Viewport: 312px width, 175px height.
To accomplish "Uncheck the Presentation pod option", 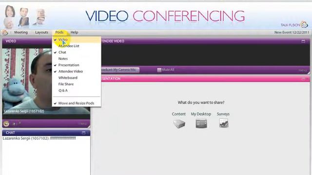I will [x=77, y=65].
